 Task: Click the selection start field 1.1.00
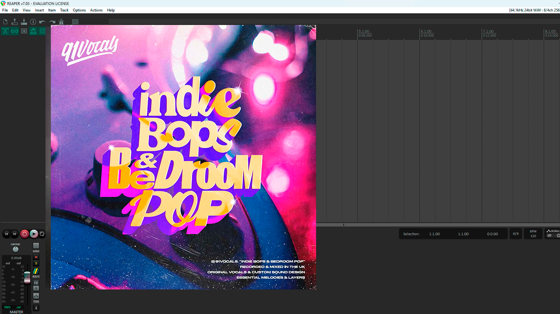[x=435, y=234]
